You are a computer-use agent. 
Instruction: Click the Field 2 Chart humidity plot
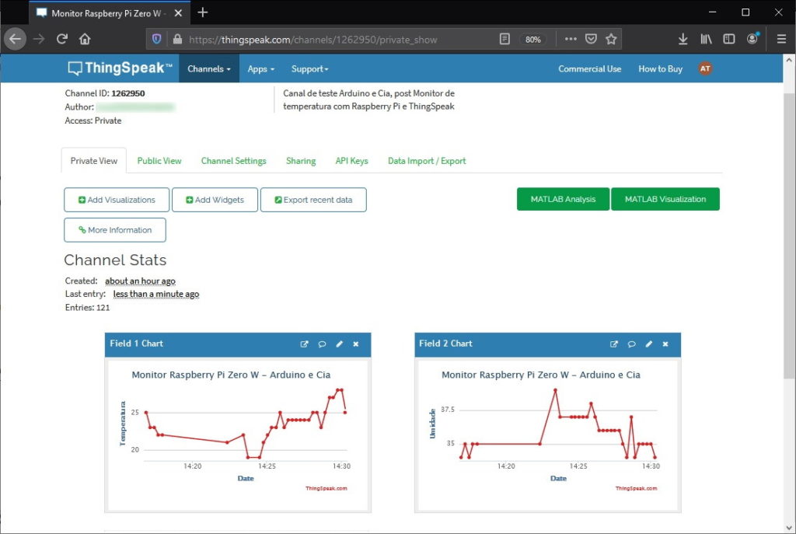(558, 424)
